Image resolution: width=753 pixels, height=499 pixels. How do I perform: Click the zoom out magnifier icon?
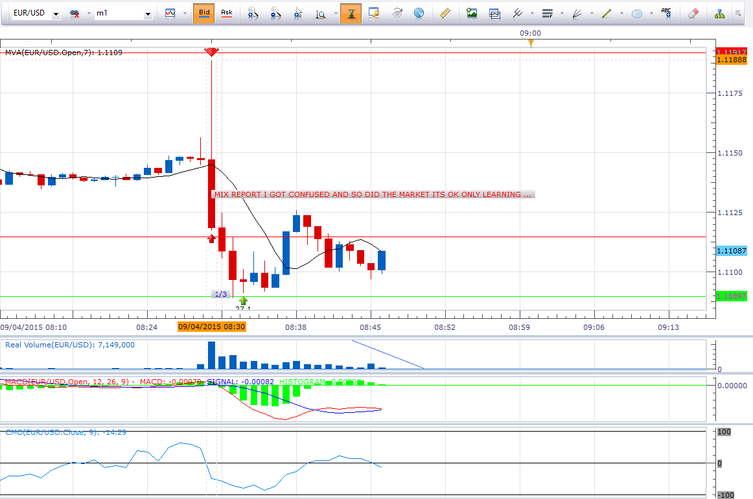[275, 13]
